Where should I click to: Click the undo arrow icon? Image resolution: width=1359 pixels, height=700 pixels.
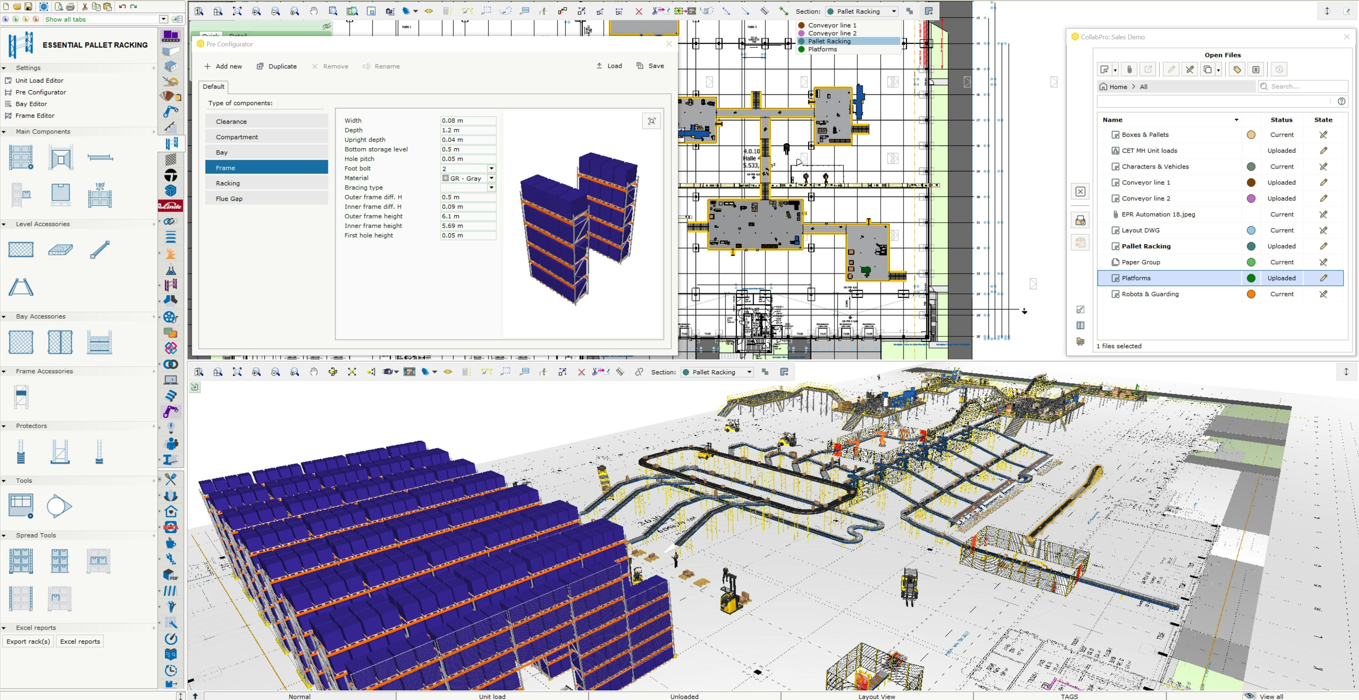click(x=122, y=6)
